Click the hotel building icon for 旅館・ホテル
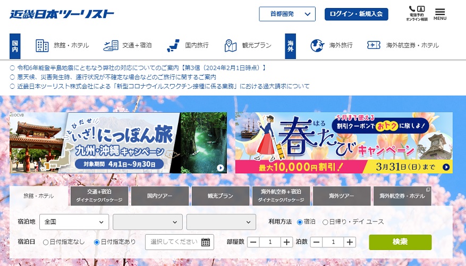Screen dimensions: 466x266 pos(42,46)
